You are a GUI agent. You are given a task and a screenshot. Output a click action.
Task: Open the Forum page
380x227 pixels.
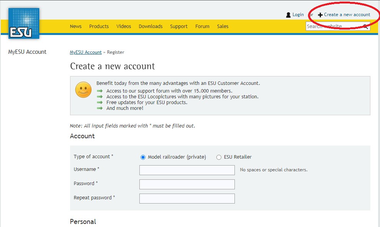click(202, 27)
